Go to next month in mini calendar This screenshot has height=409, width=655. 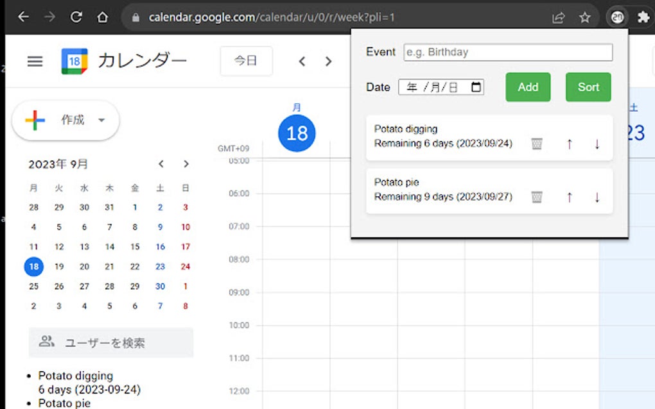point(186,164)
